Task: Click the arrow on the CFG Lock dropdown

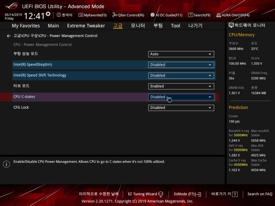Action: (x=210, y=108)
